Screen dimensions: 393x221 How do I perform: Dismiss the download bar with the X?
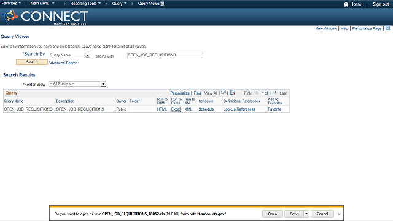point(339,214)
